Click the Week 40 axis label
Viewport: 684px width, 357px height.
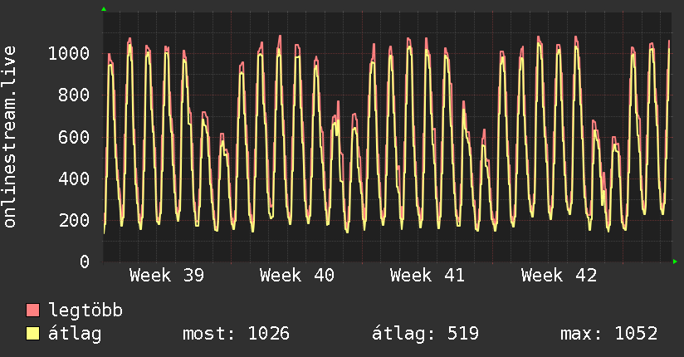coord(297,276)
